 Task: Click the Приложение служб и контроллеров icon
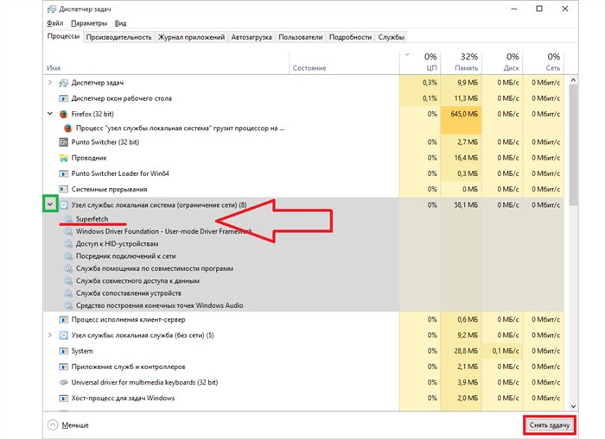point(63,367)
